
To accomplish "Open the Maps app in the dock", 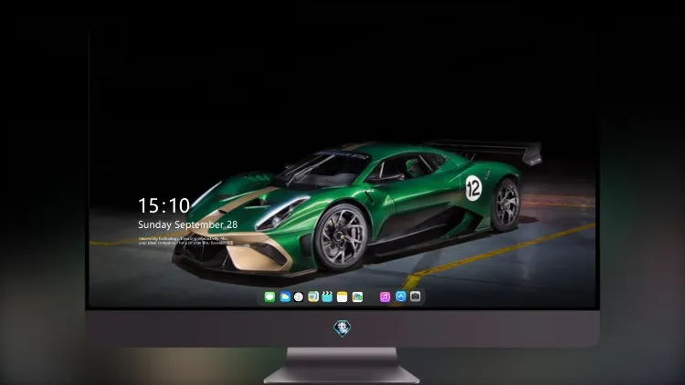I will pyautogui.click(x=313, y=297).
